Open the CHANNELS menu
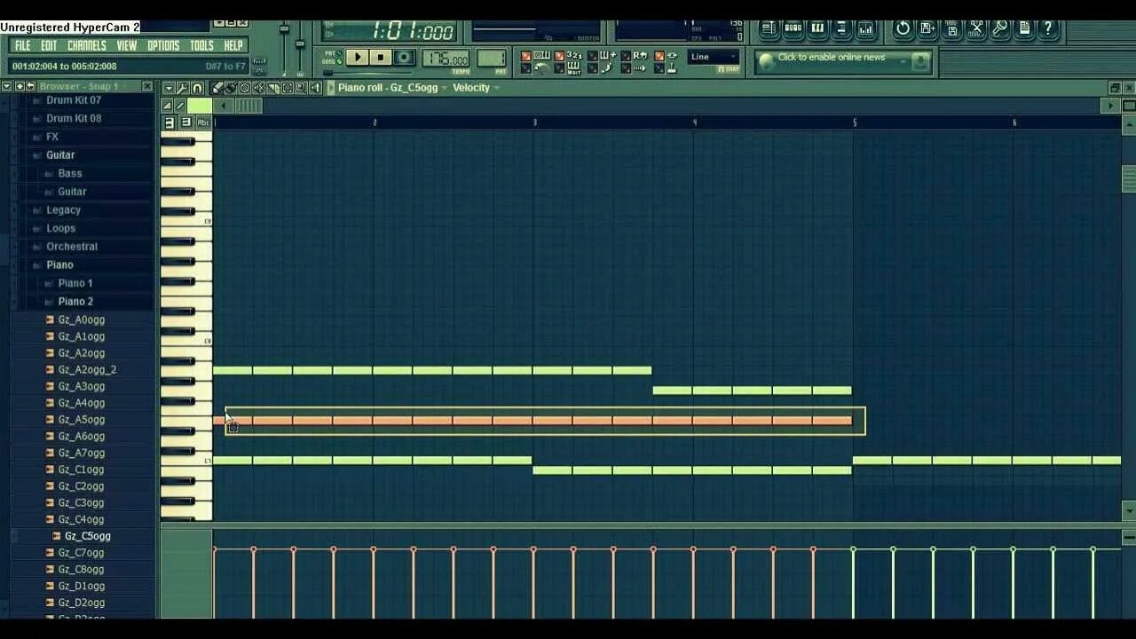 [x=87, y=45]
